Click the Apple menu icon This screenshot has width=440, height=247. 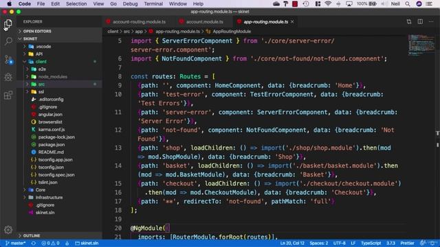9,4
